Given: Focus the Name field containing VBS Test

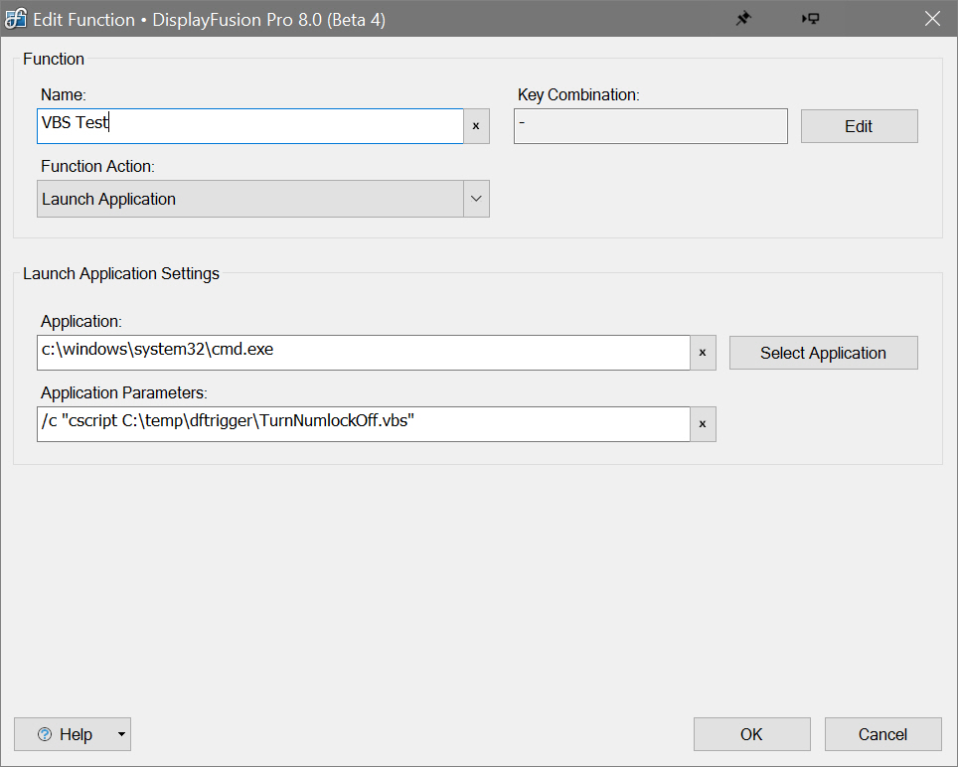Looking at the screenshot, I should pyautogui.click(x=248, y=126).
